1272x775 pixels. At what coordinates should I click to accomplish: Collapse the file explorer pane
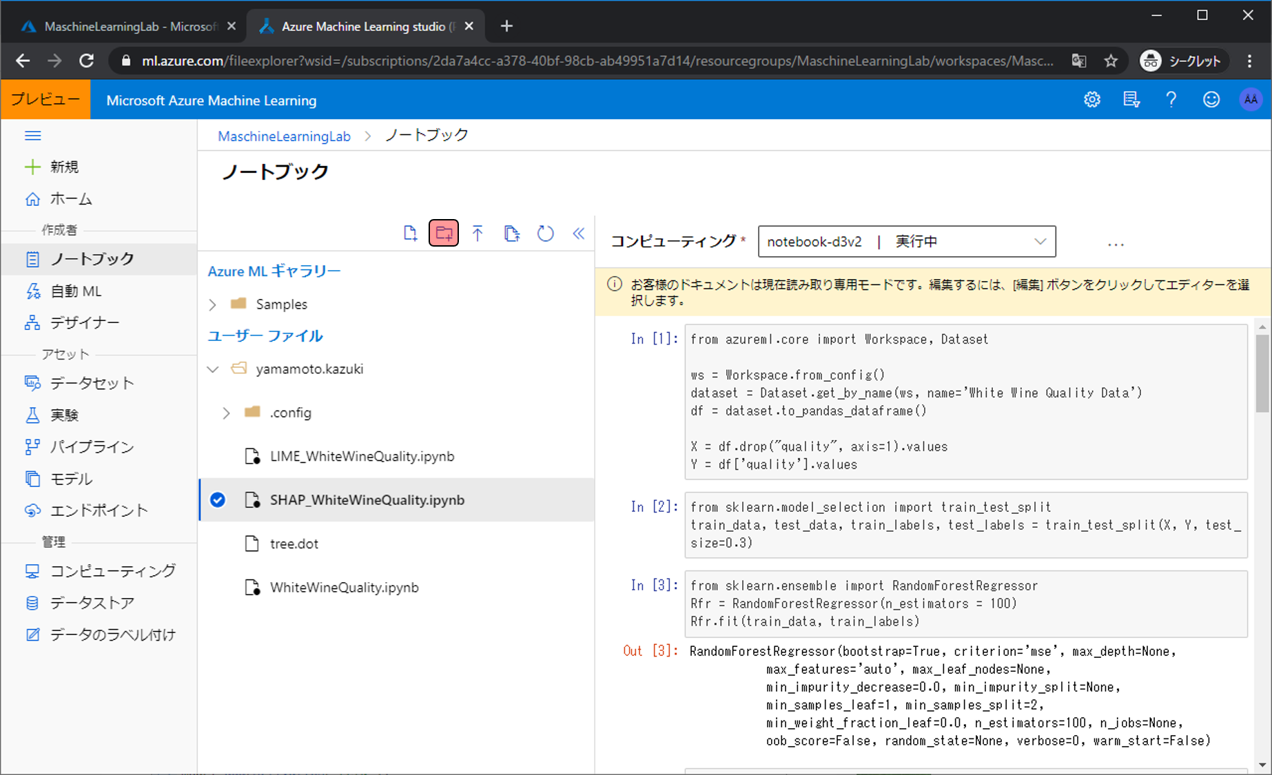(579, 234)
